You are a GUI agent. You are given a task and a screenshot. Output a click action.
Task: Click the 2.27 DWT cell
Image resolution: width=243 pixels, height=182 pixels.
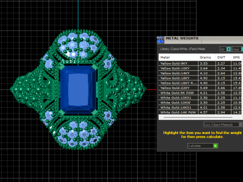click(223, 63)
